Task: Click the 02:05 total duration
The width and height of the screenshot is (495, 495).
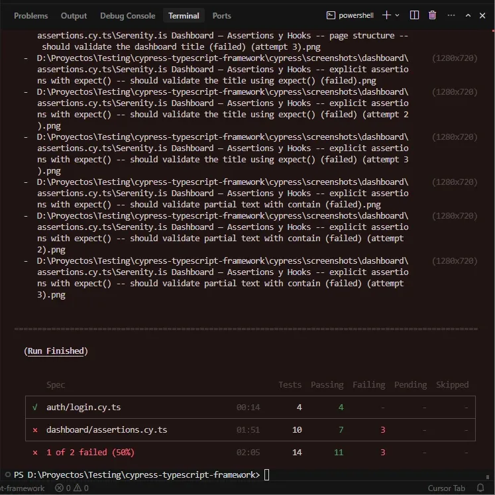Action: [248, 453]
